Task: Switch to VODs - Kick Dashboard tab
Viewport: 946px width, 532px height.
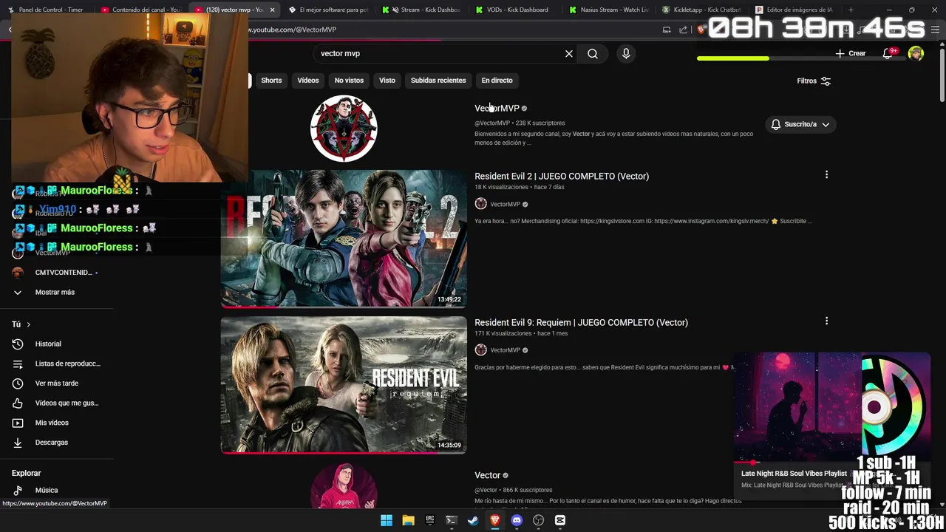Action: pos(517,10)
